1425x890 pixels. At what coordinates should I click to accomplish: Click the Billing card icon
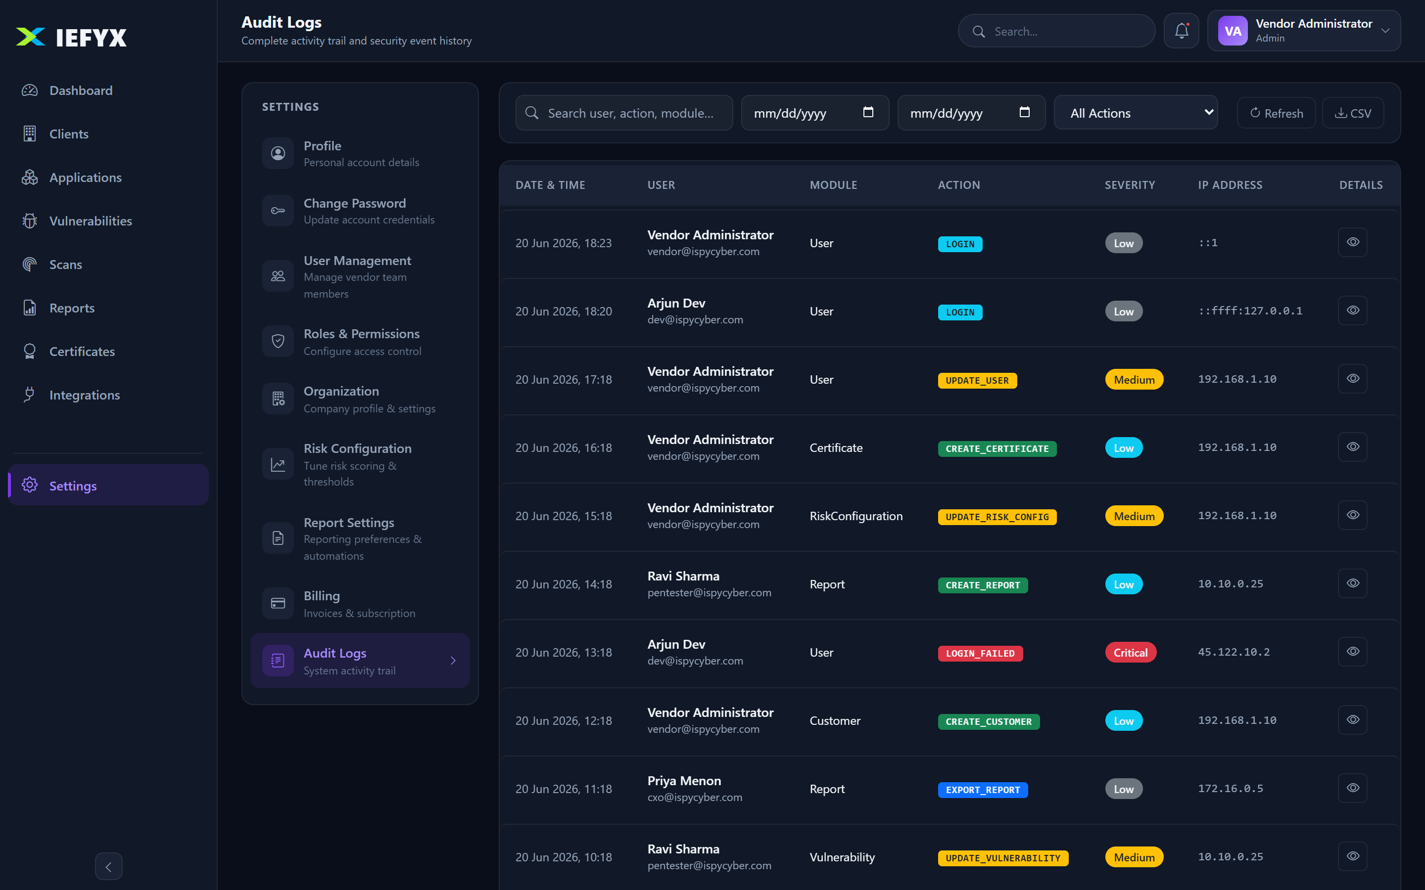tap(278, 603)
